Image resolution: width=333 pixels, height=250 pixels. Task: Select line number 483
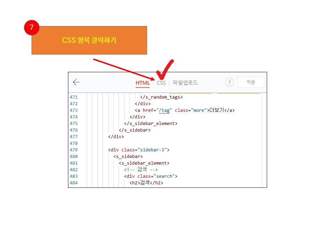coord(74,176)
